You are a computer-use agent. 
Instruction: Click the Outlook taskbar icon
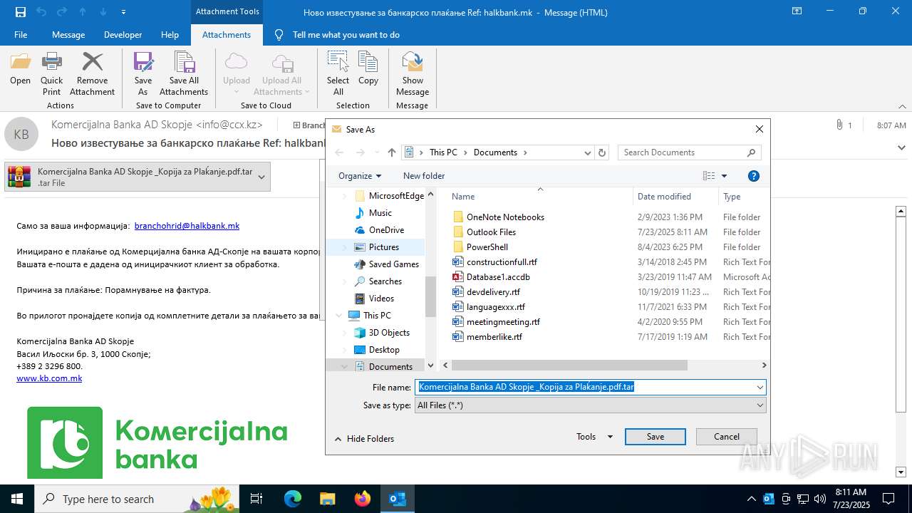pos(398,499)
